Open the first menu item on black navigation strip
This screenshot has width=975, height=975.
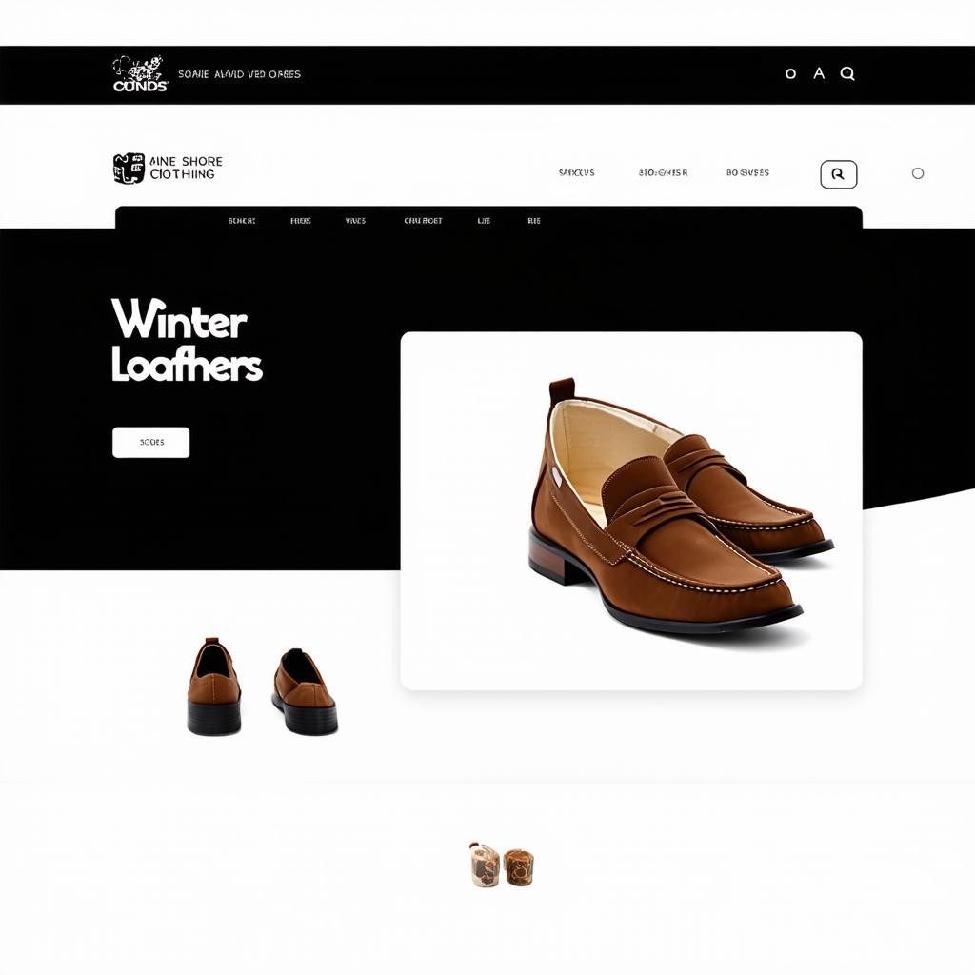click(x=241, y=221)
